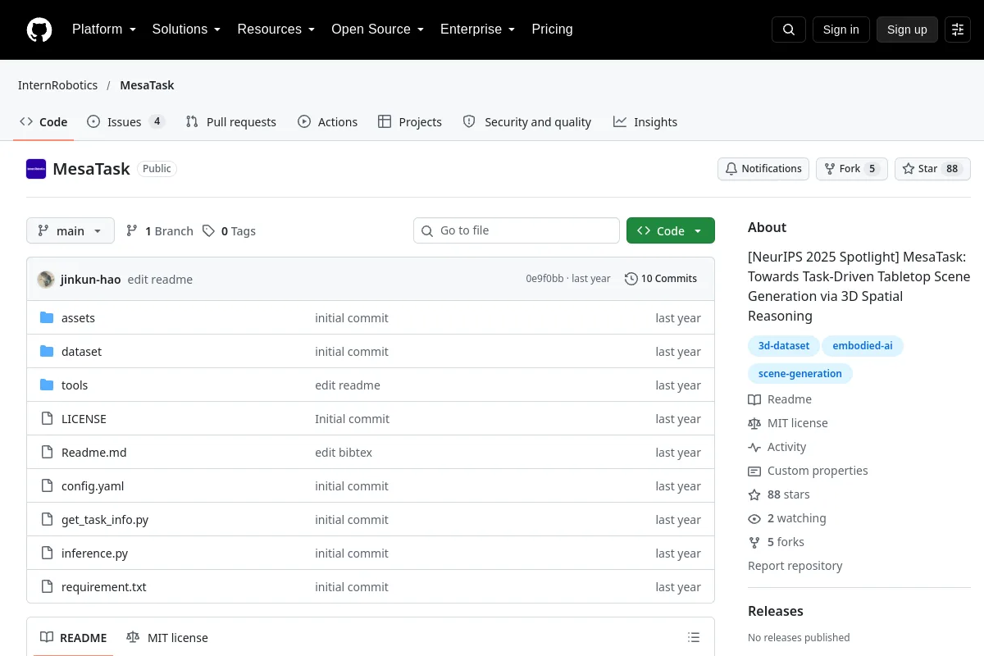Click the Notifications bell button
984x656 pixels.
click(763, 169)
